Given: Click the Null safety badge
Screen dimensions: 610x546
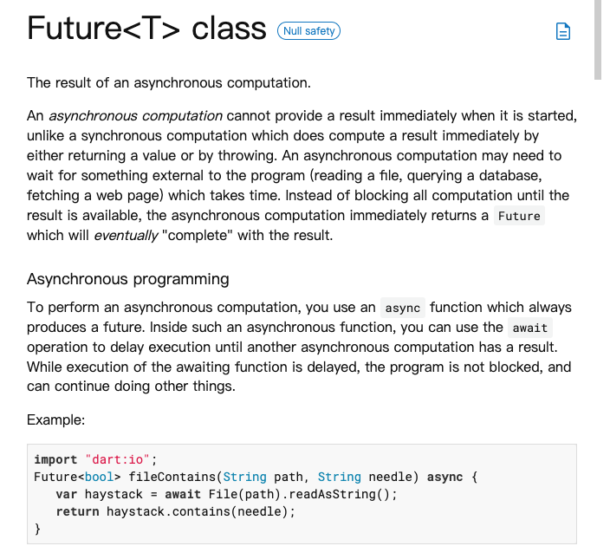Looking at the screenshot, I should point(308,30).
